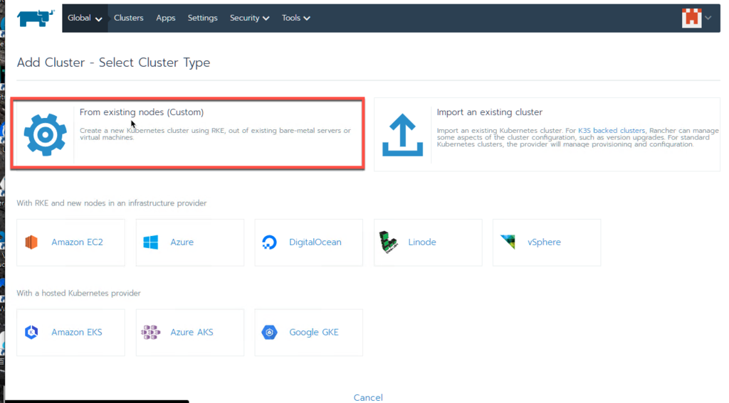Click the user avatar icon

691,18
